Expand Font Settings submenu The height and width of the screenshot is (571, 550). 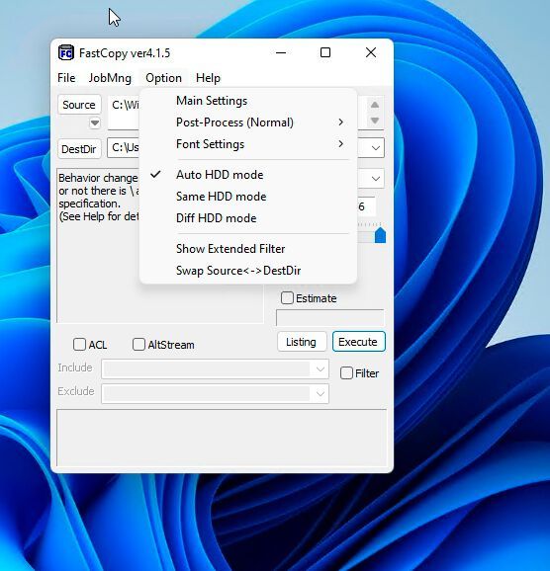coord(248,144)
